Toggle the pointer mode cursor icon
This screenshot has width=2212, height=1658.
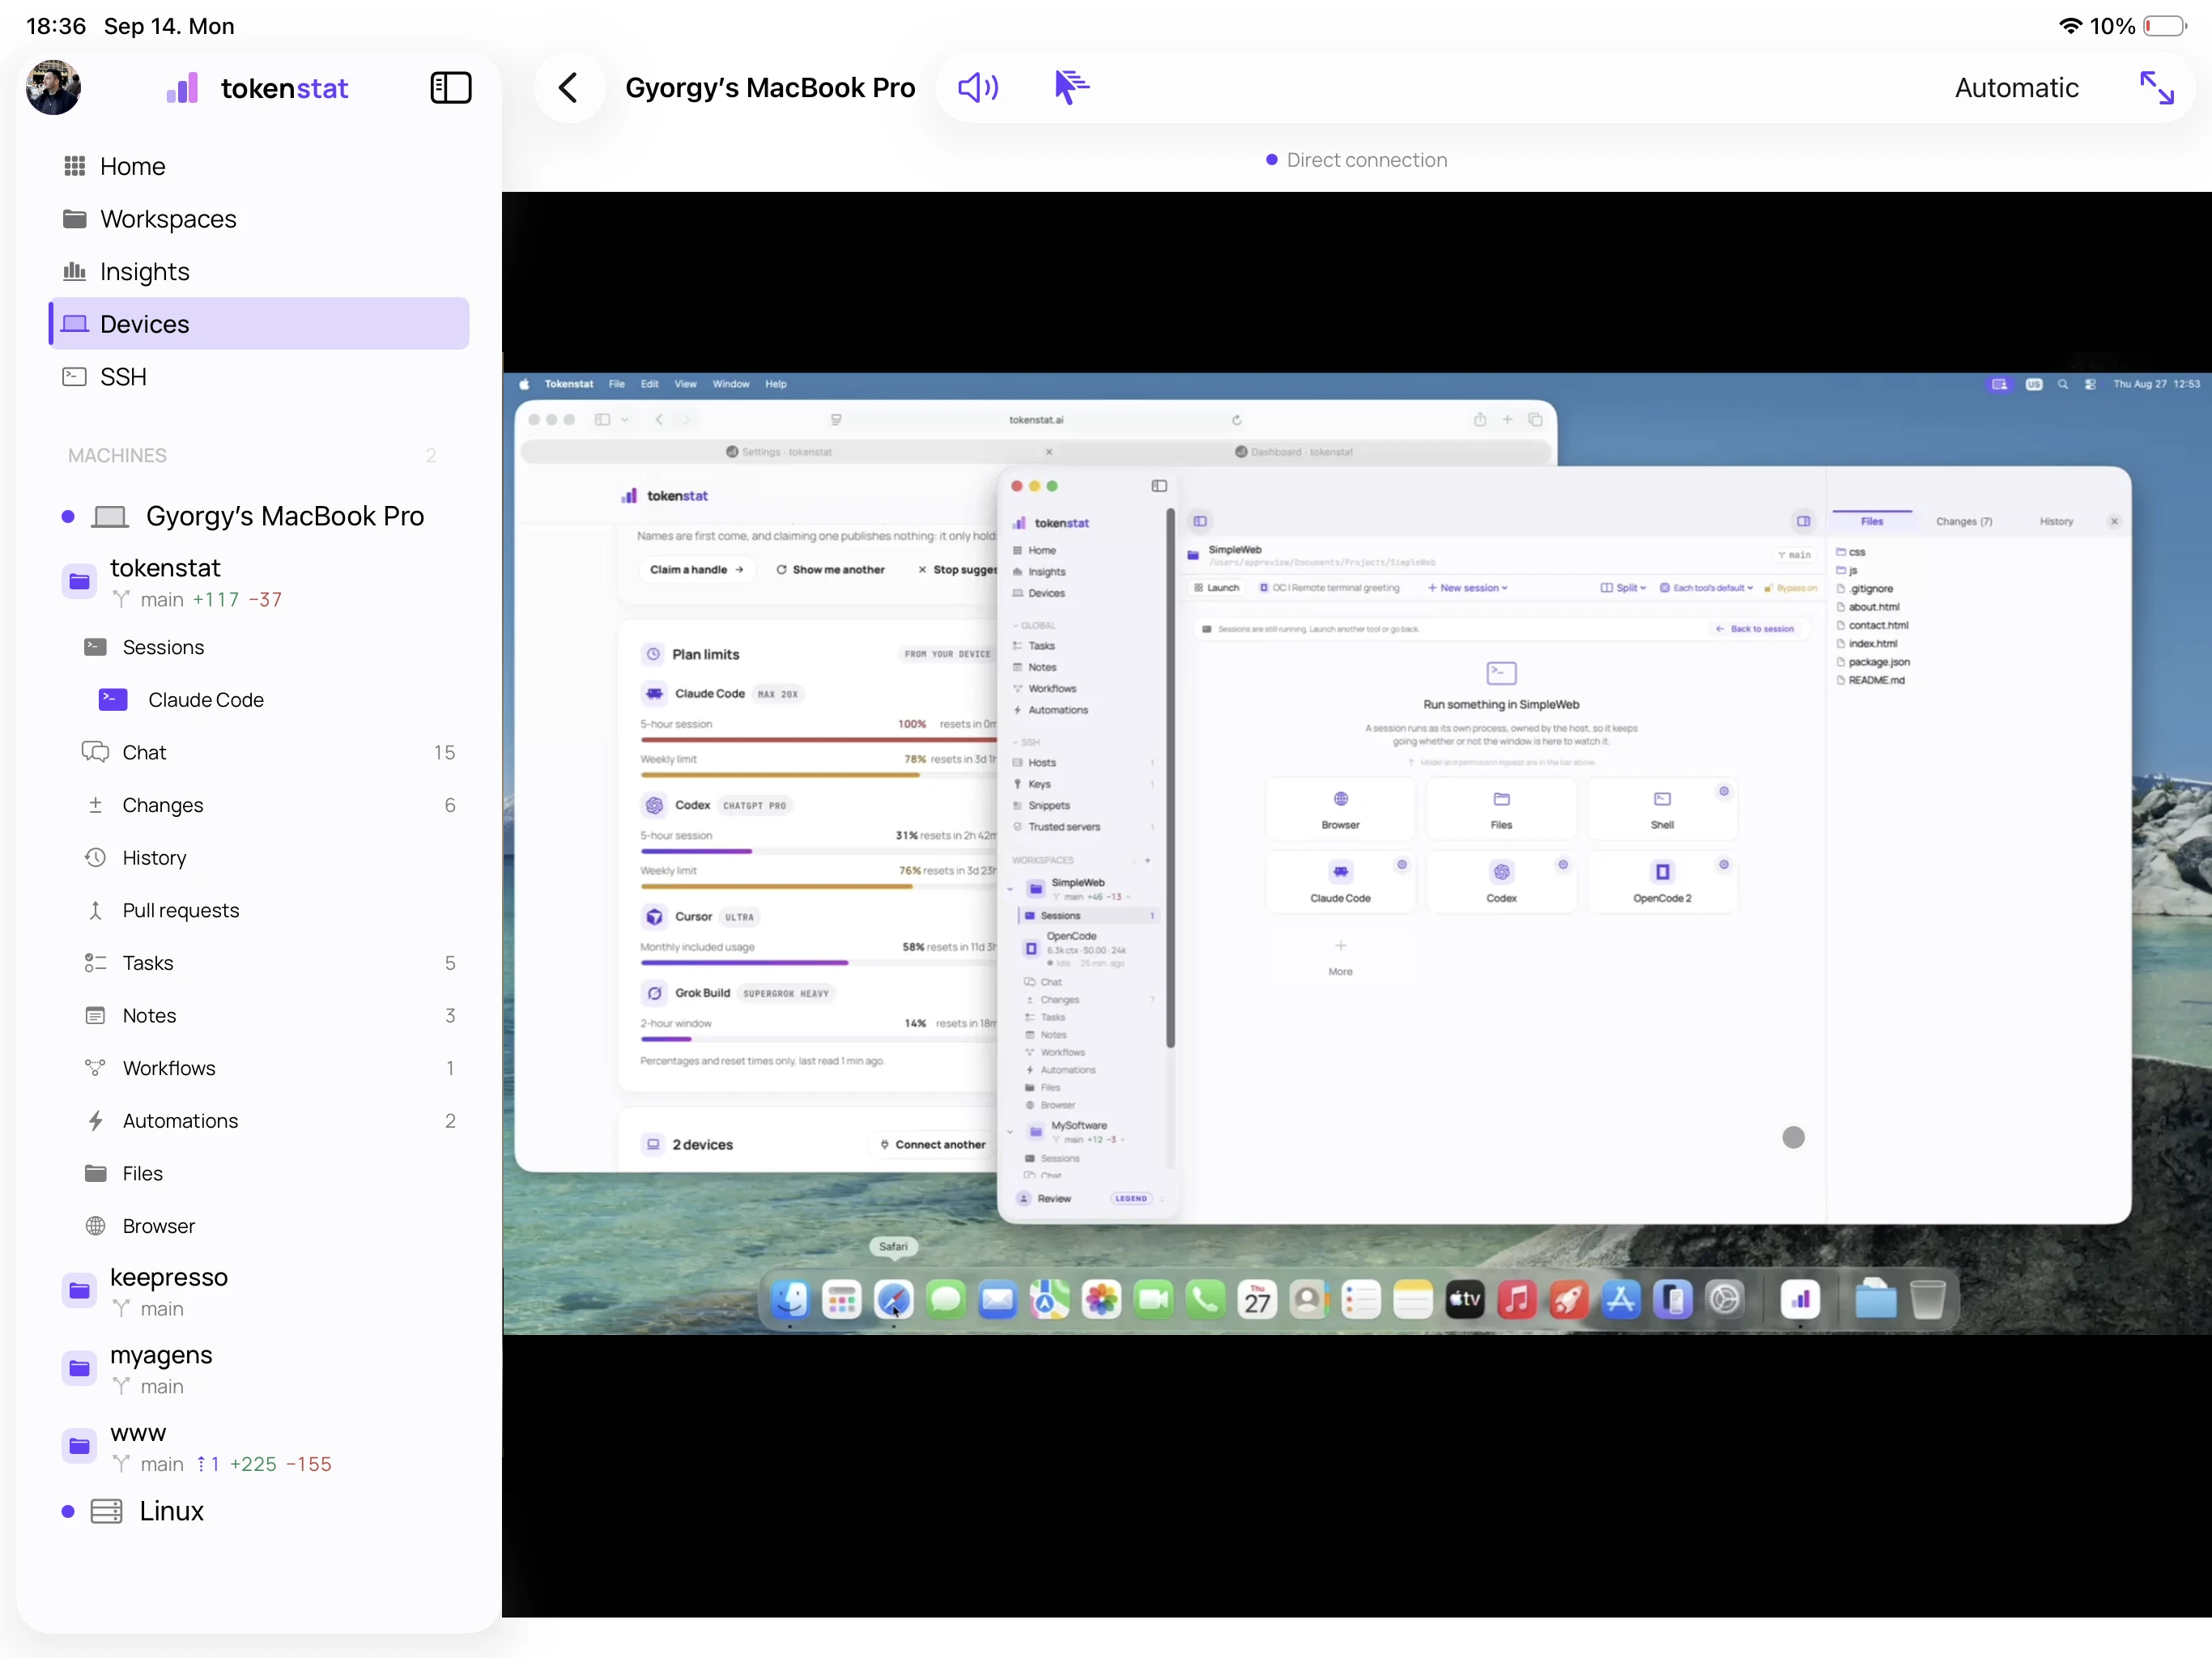click(x=1072, y=87)
